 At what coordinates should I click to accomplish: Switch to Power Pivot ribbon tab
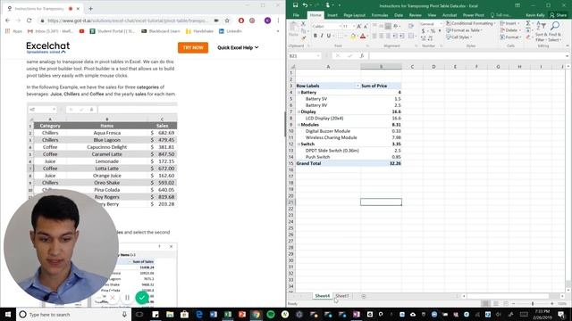pyautogui.click(x=473, y=15)
